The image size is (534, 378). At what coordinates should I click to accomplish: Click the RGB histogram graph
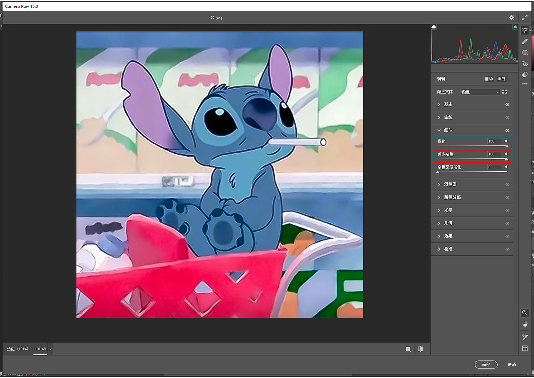pyautogui.click(x=474, y=47)
